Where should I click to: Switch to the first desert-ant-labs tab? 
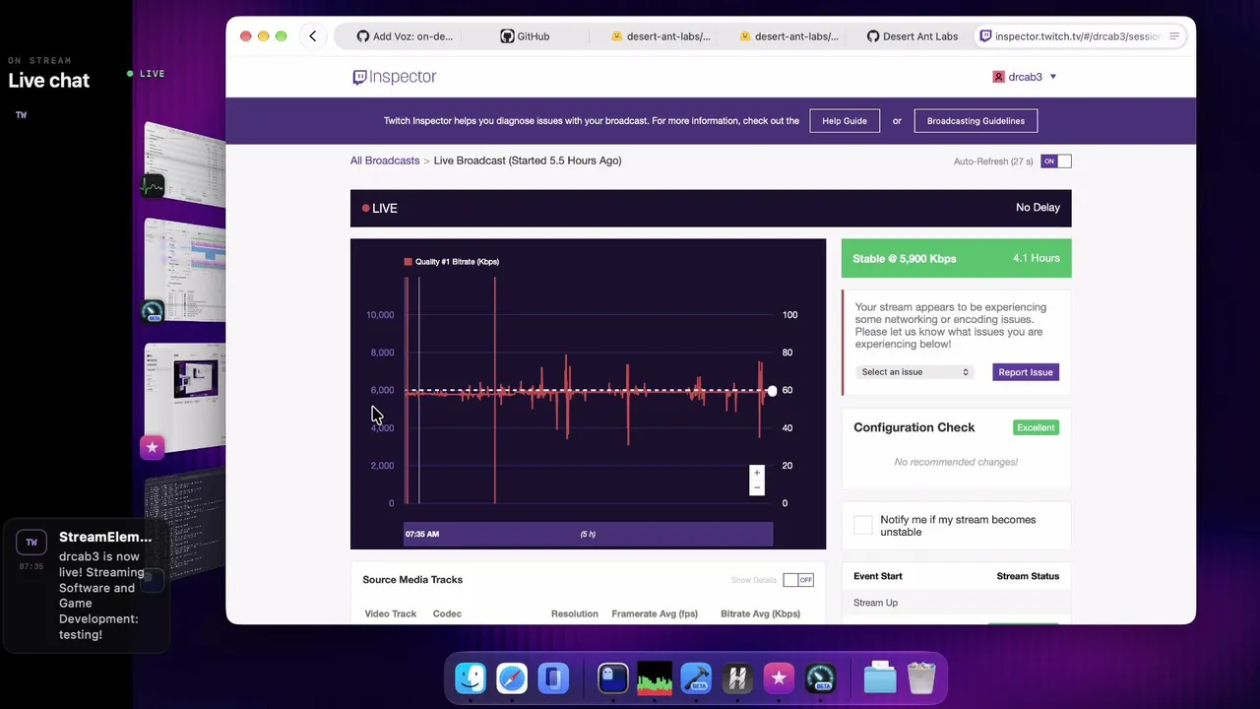click(661, 36)
